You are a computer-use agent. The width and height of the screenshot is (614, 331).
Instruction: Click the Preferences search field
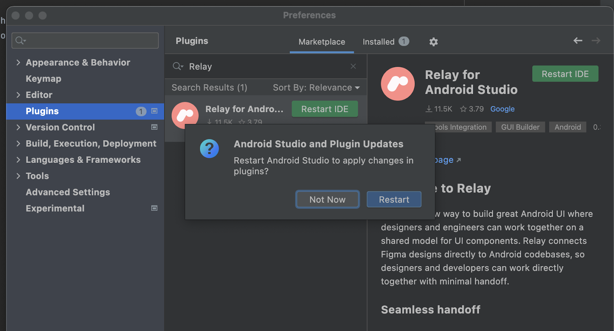[x=85, y=40]
